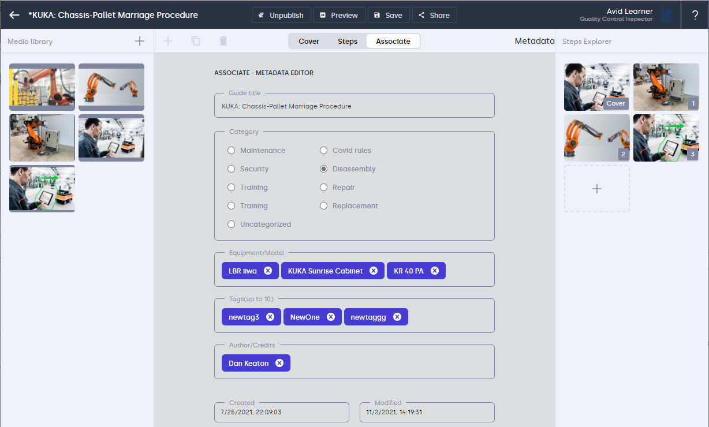Select the Uncategorized radio button
This screenshot has height=427, width=709.
click(x=231, y=224)
